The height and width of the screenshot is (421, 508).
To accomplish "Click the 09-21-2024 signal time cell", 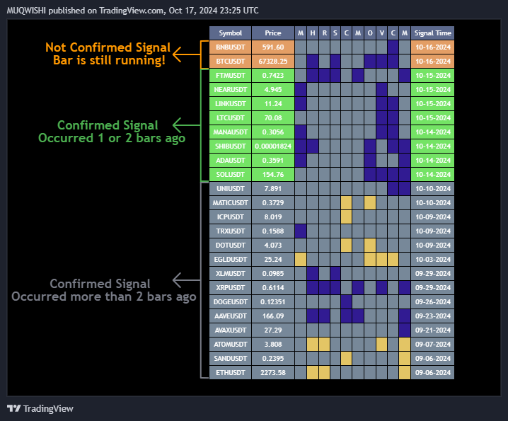I will click(432, 330).
